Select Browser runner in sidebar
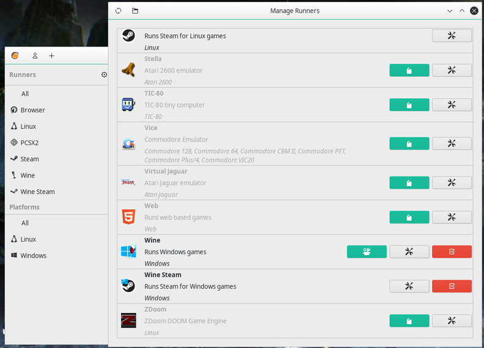 pyautogui.click(x=56, y=110)
